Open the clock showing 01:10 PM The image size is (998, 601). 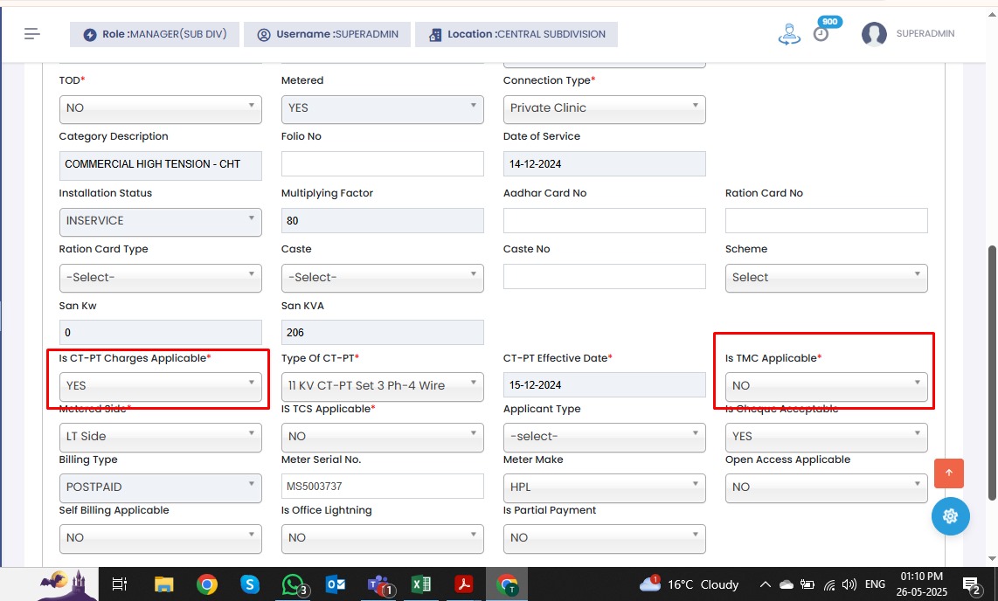pos(922,584)
